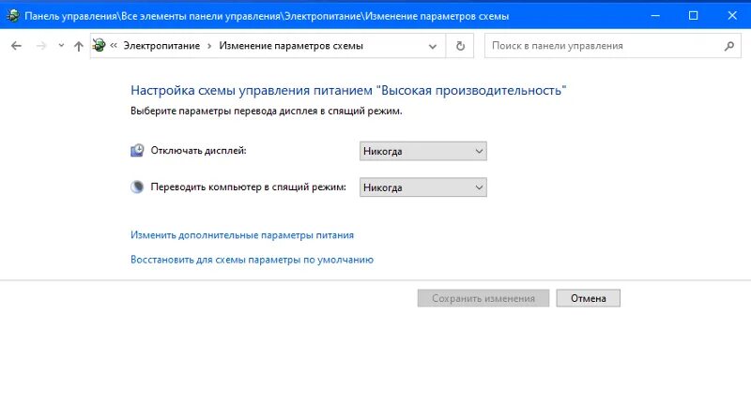Click the forward navigation arrow
The width and height of the screenshot is (751, 404).
tap(41, 46)
